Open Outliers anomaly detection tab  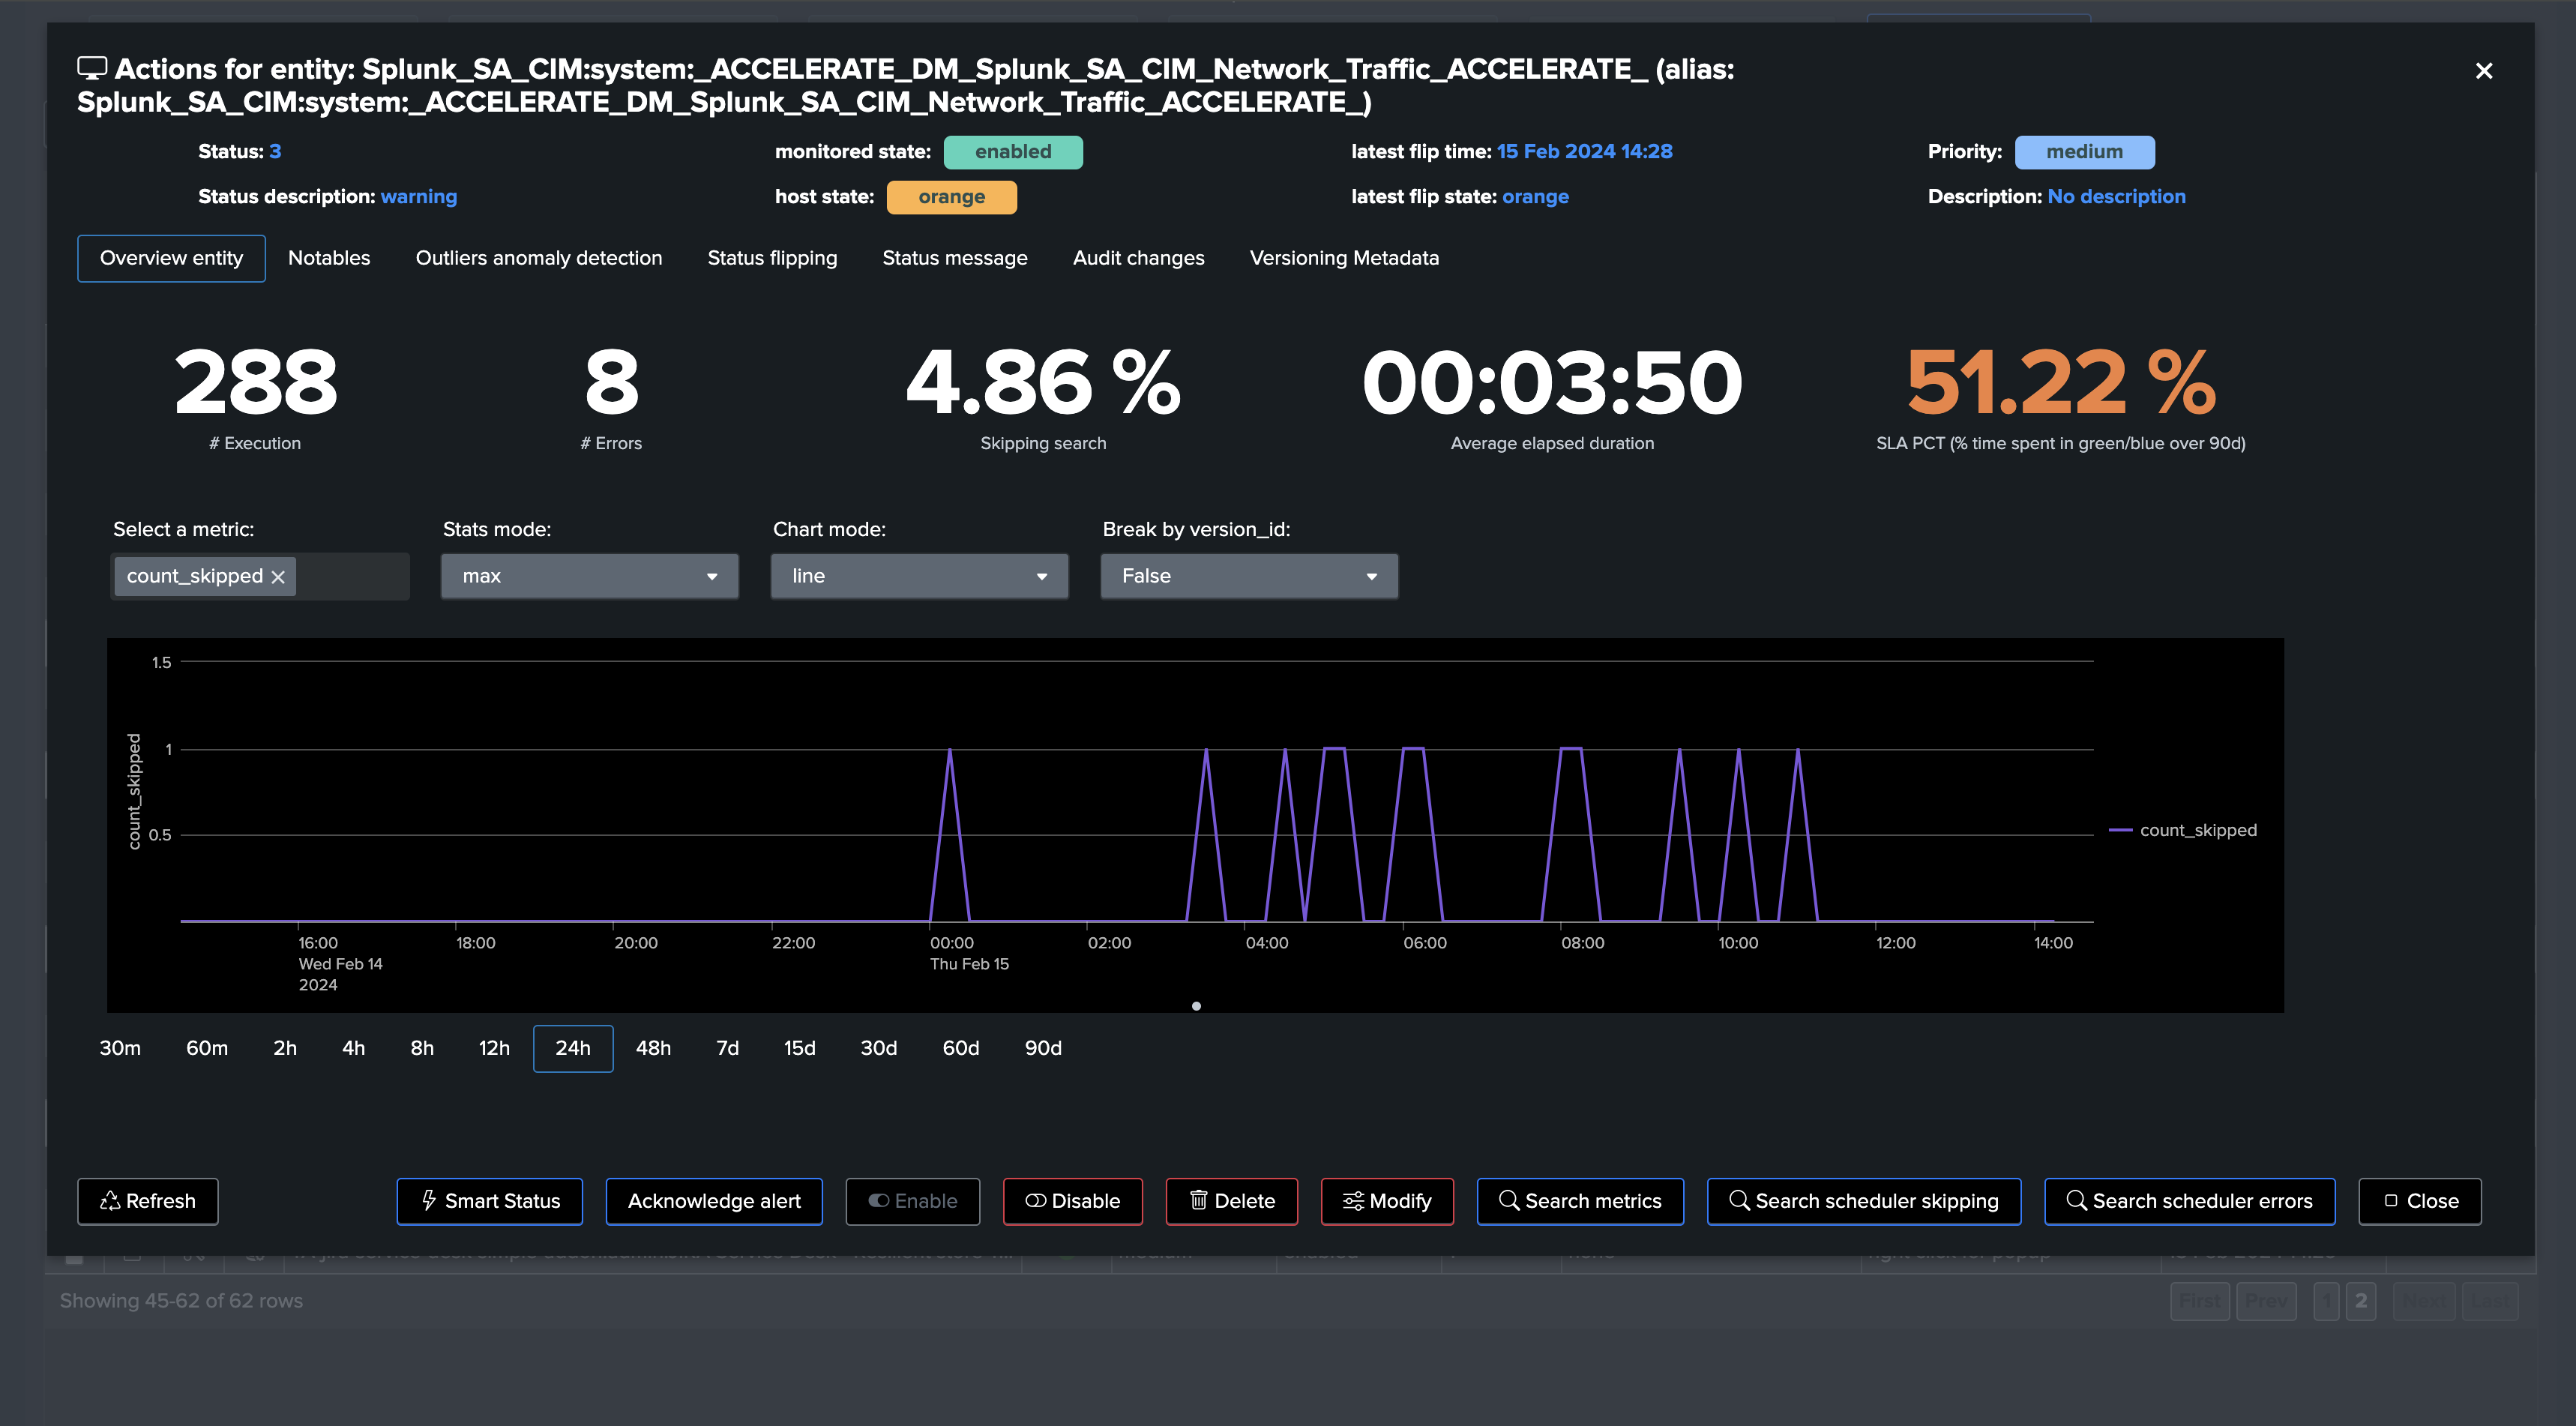tap(538, 258)
